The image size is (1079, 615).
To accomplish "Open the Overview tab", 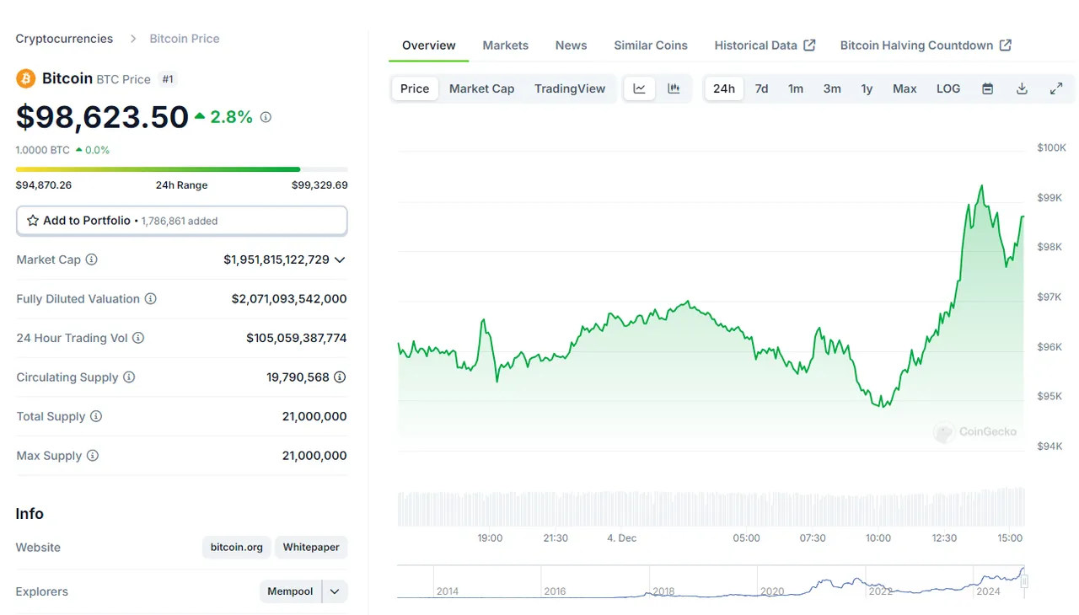I will pos(429,45).
